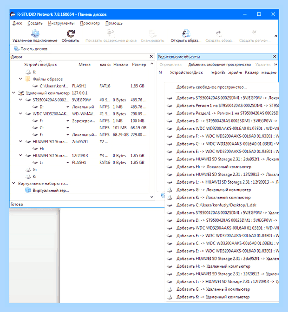Screen dimensions: 288x312
Task: Switch to the Панель дисков tab
Action: point(31,49)
